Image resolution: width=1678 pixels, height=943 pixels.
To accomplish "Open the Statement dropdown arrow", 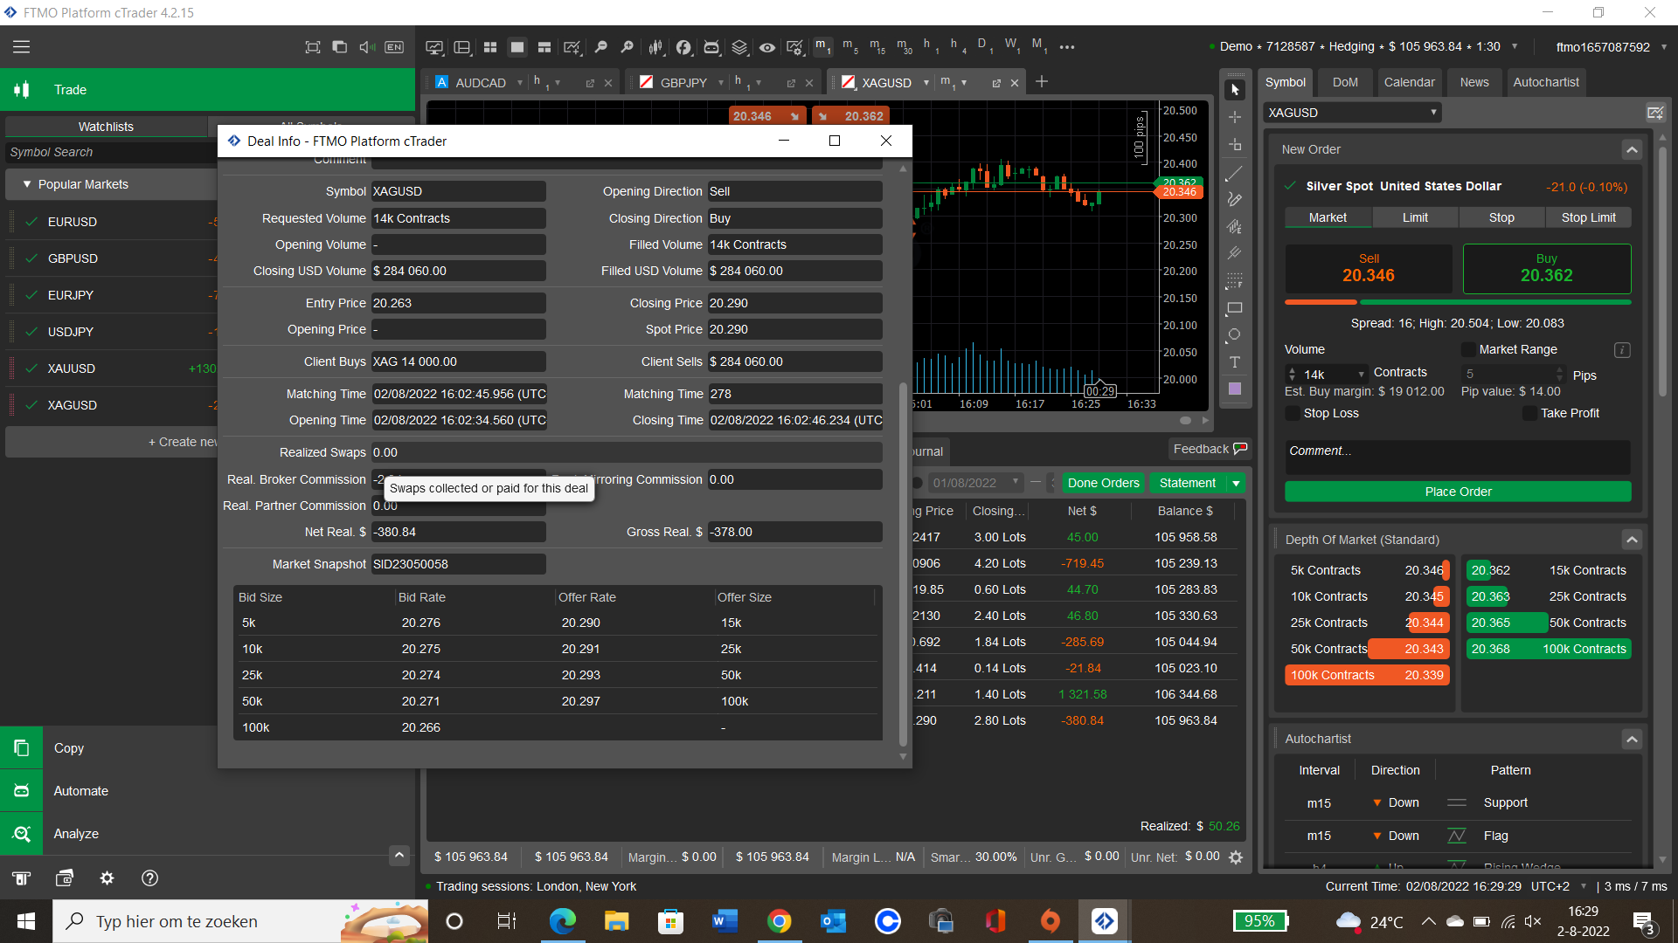I will tap(1236, 483).
